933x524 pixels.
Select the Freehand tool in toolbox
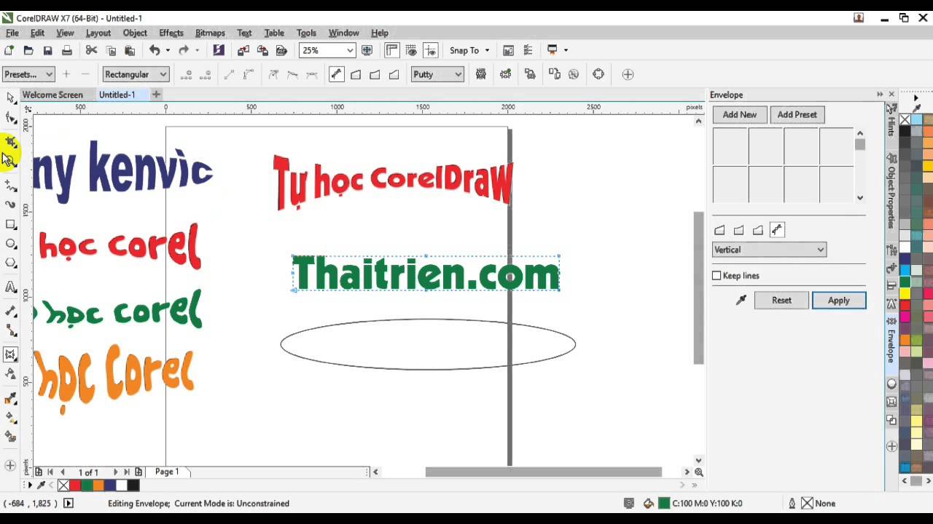coord(10,186)
